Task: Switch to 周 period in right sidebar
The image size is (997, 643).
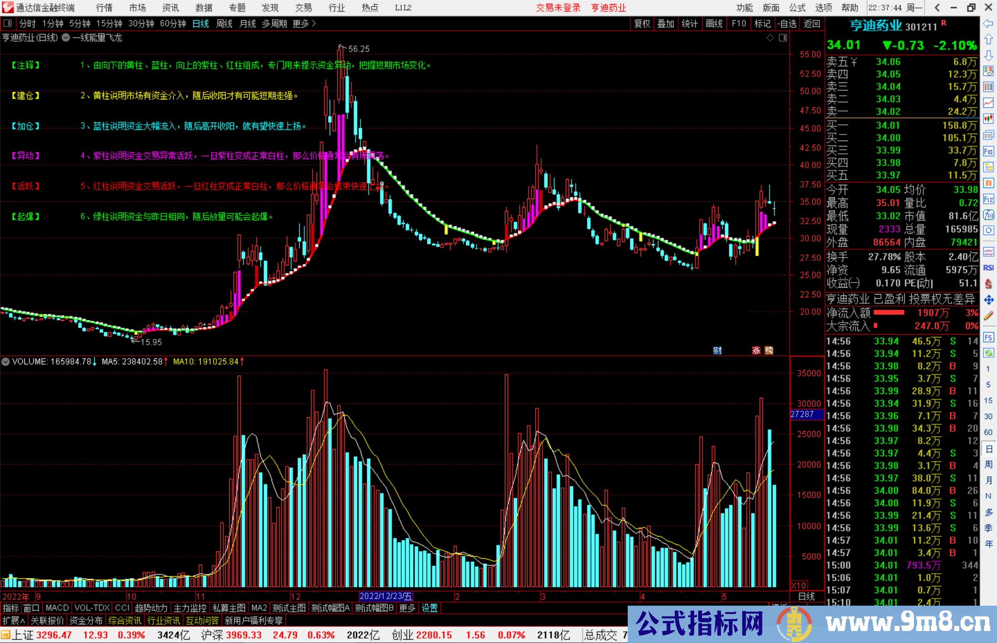Action: click(988, 465)
